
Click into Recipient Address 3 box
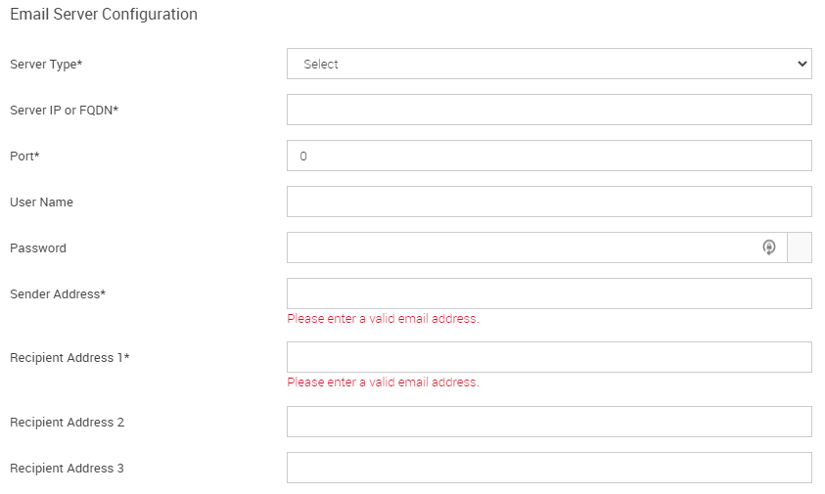(549, 468)
